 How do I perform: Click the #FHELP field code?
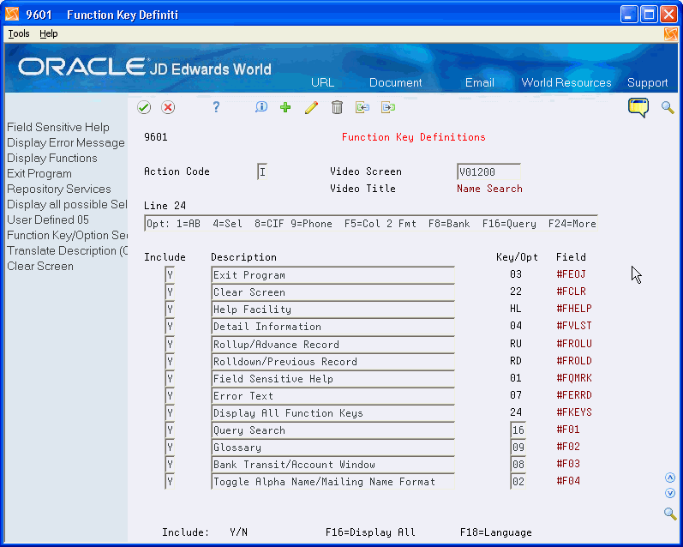[x=574, y=309]
